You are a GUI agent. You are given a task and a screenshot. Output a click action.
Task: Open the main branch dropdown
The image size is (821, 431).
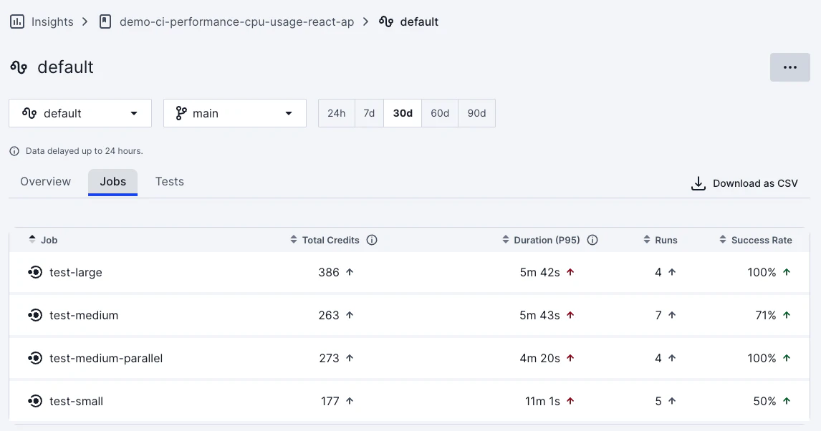pos(235,113)
